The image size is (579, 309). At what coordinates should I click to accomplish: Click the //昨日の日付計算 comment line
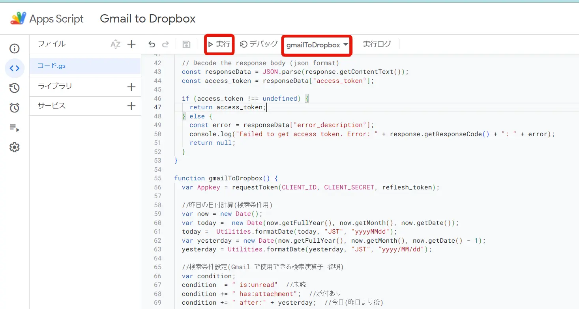coord(227,205)
